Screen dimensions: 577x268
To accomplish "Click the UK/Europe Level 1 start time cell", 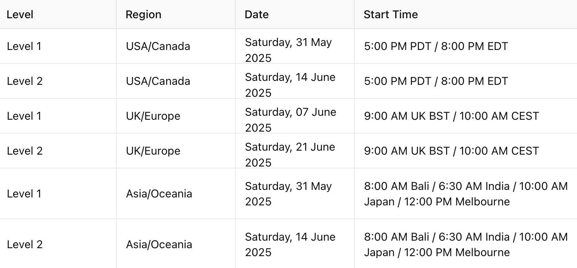I will tap(451, 116).
